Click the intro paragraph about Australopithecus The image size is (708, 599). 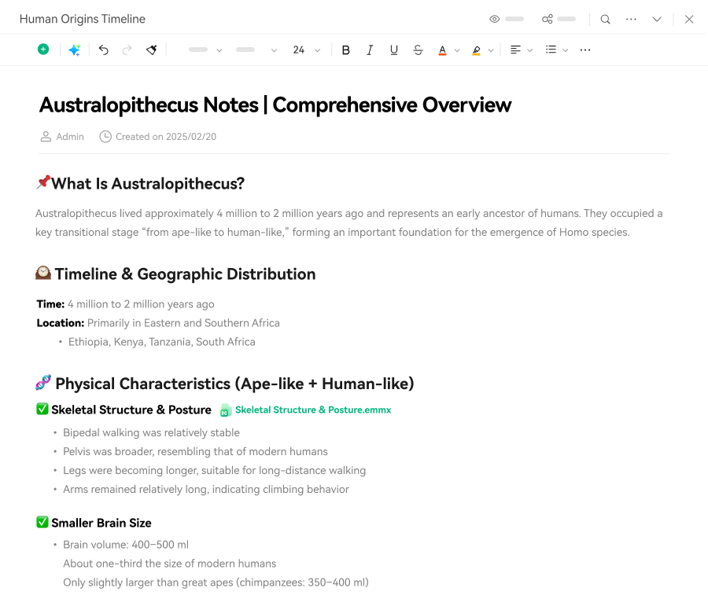click(x=349, y=222)
